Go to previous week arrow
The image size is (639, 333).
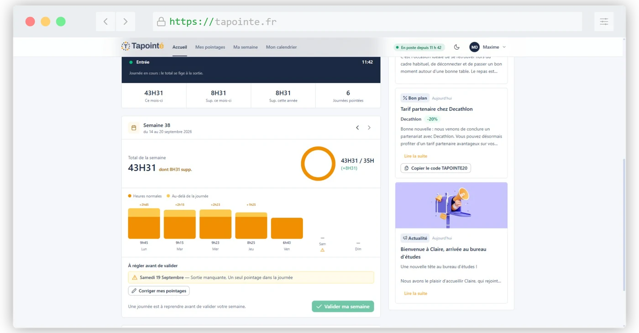coord(357,128)
